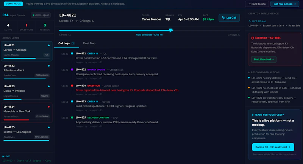Click Get real access button
This screenshot has height=164, width=303.
click(285, 4)
